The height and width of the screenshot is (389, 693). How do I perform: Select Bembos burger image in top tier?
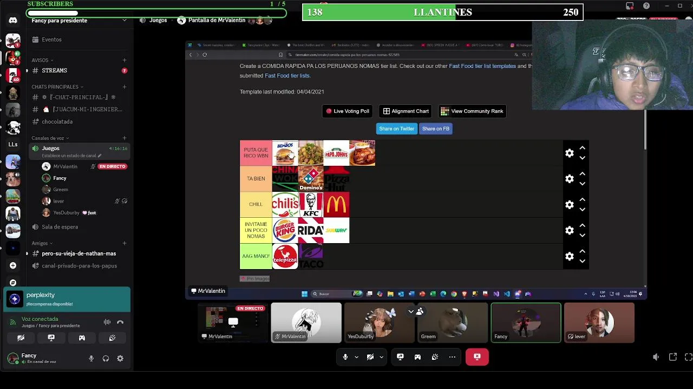tap(285, 153)
